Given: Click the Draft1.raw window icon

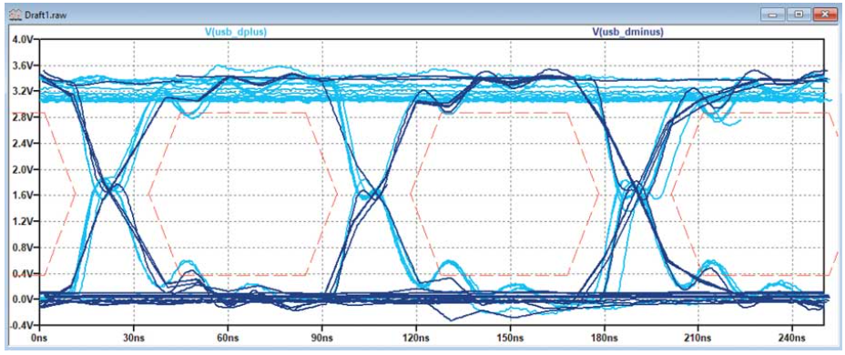Looking at the screenshot, I should point(14,15).
